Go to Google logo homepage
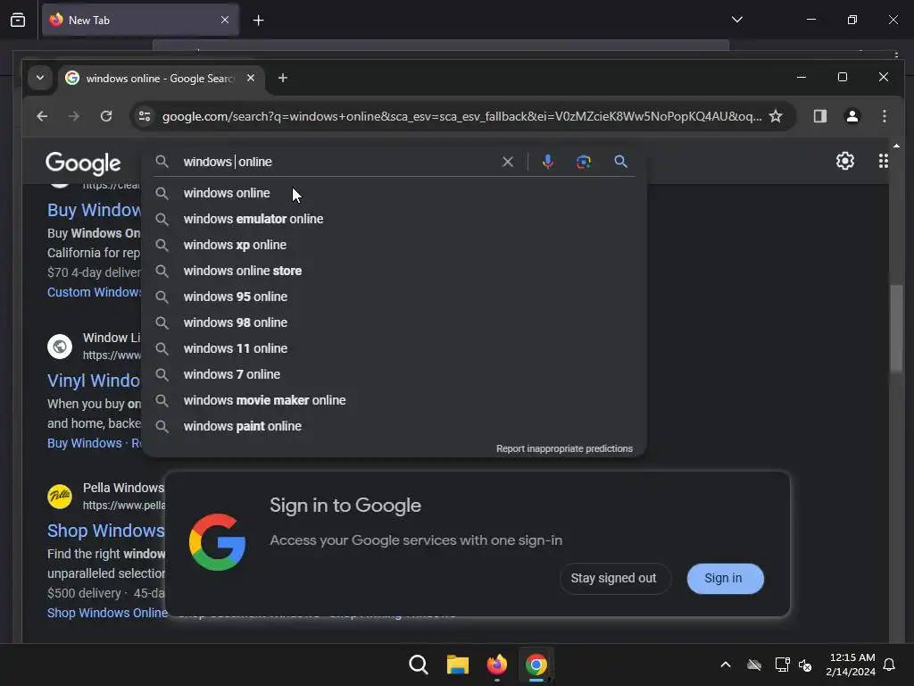The image size is (914, 686). pyautogui.click(x=83, y=163)
